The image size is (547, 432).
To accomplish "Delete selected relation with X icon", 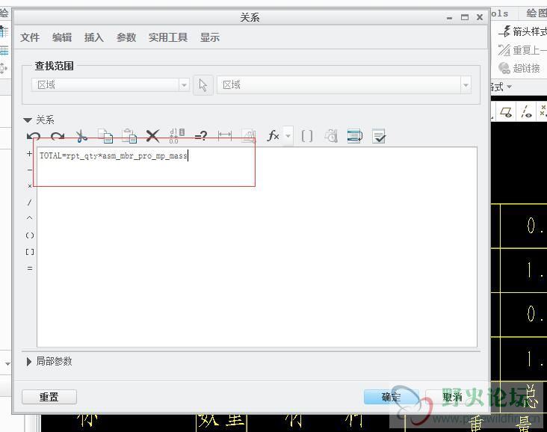I will (x=152, y=136).
